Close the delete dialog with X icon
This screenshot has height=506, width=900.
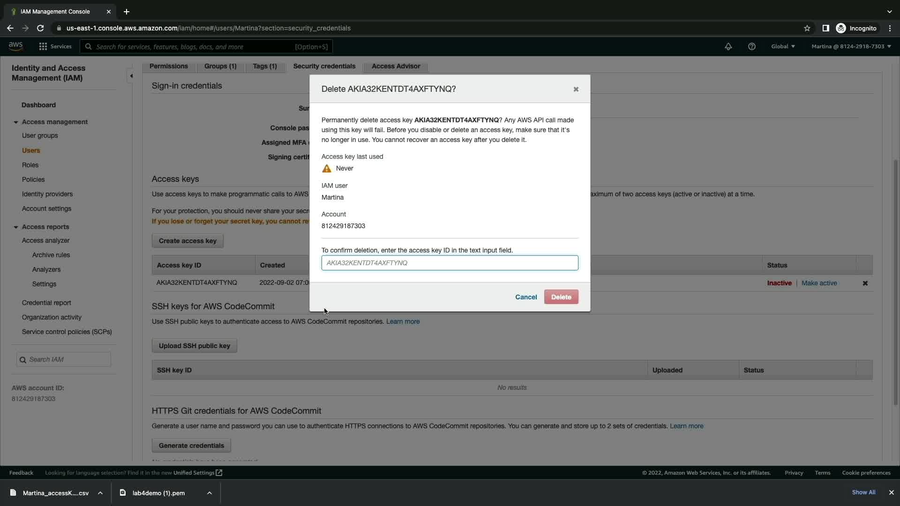coord(576,89)
